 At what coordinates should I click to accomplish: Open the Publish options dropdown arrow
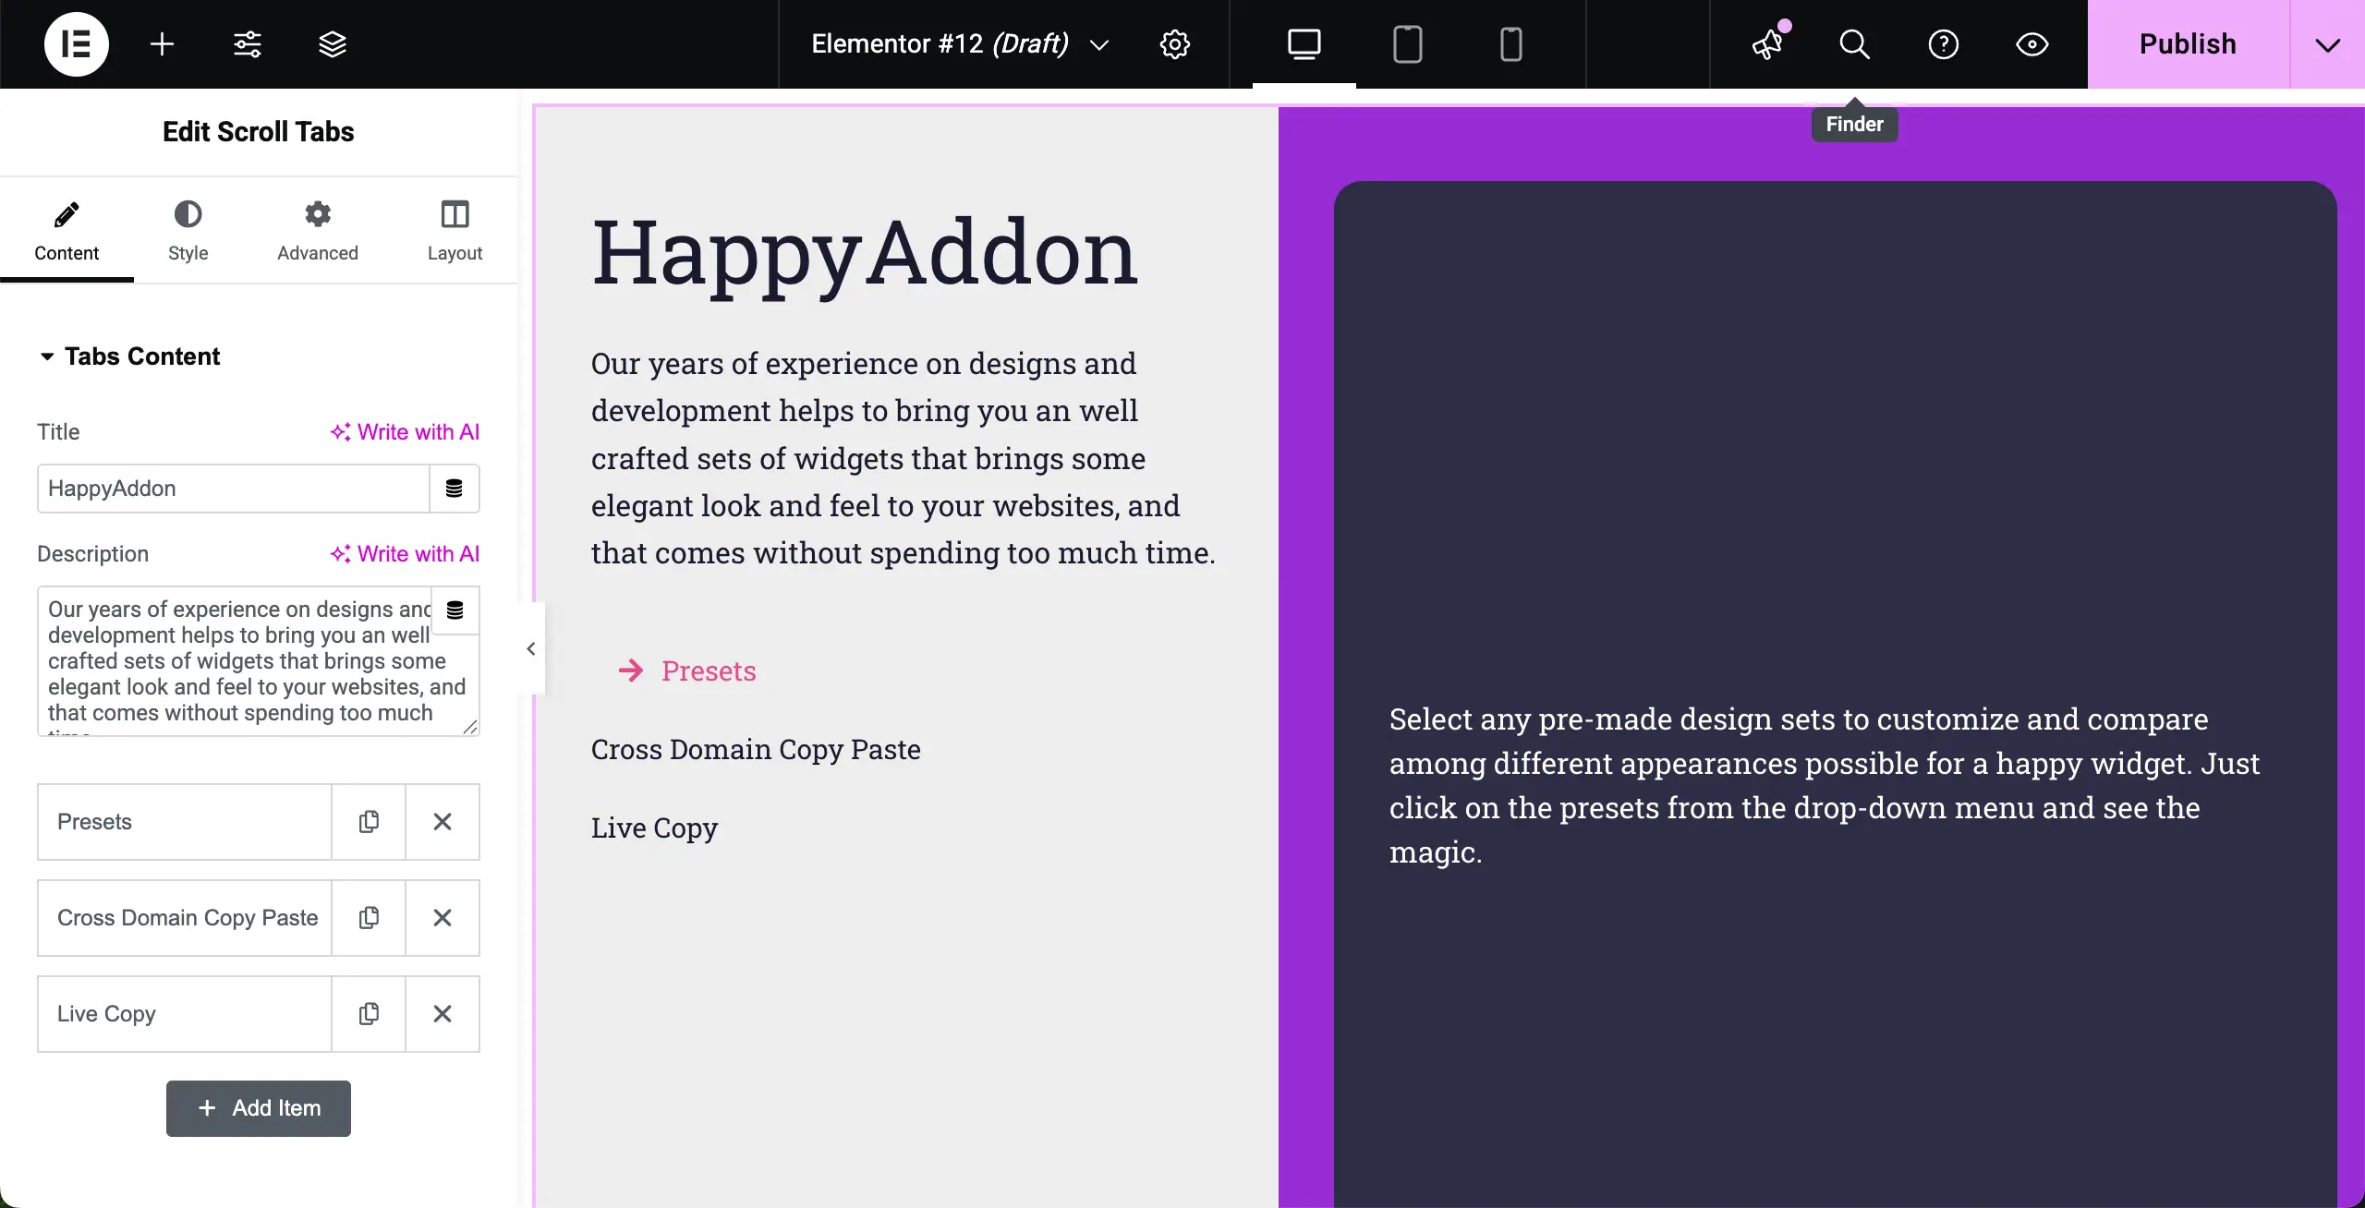[x=2327, y=44]
